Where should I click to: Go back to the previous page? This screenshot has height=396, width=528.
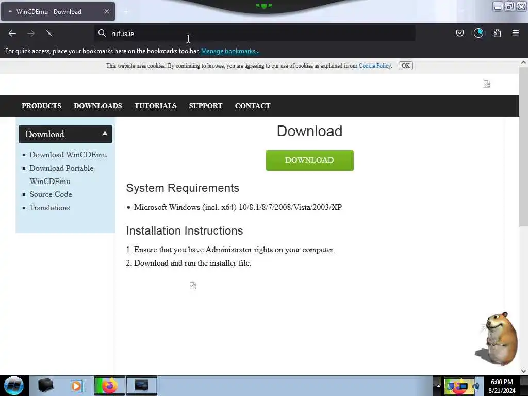(x=12, y=34)
